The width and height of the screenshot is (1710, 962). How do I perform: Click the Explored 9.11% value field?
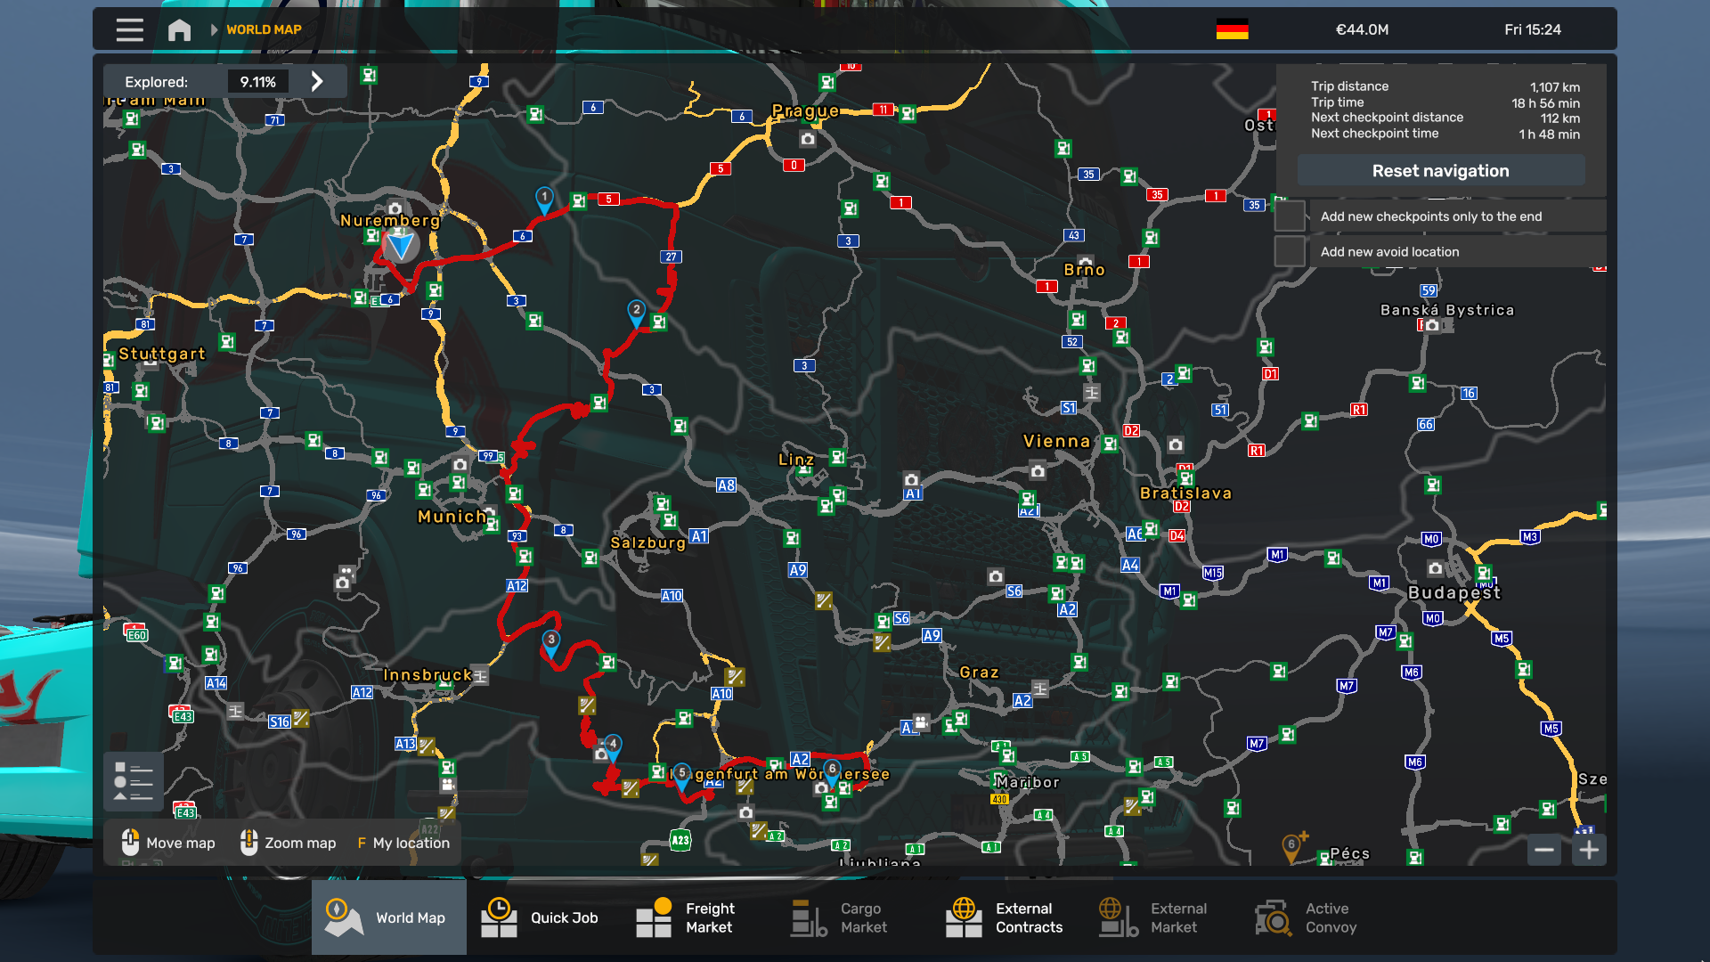[258, 82]
